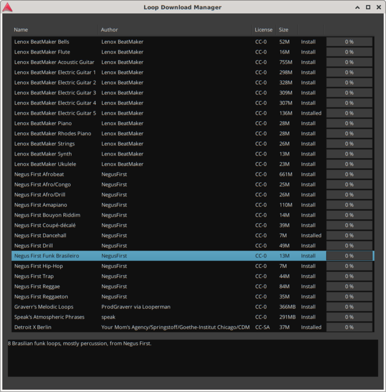Click the Brasilian funk loops description text
The image size is (386, 392).
tap(79, 343)
